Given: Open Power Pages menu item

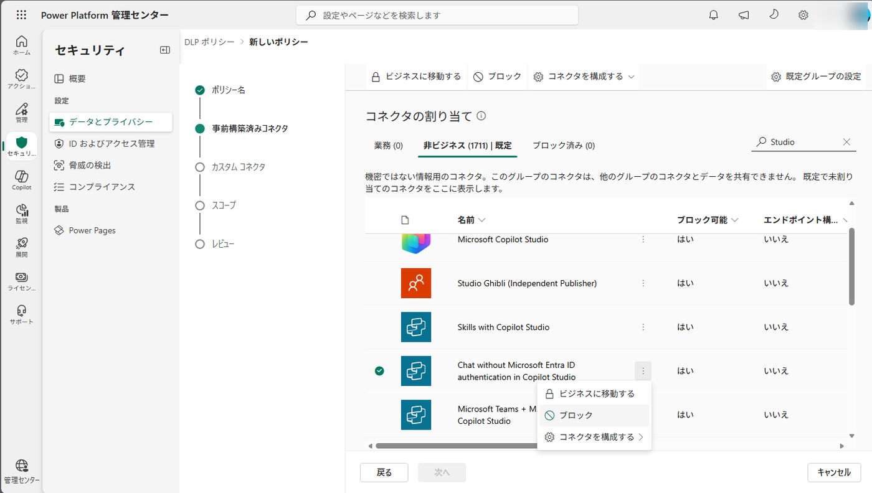Looking at the screenshot, I should [111, 230].
